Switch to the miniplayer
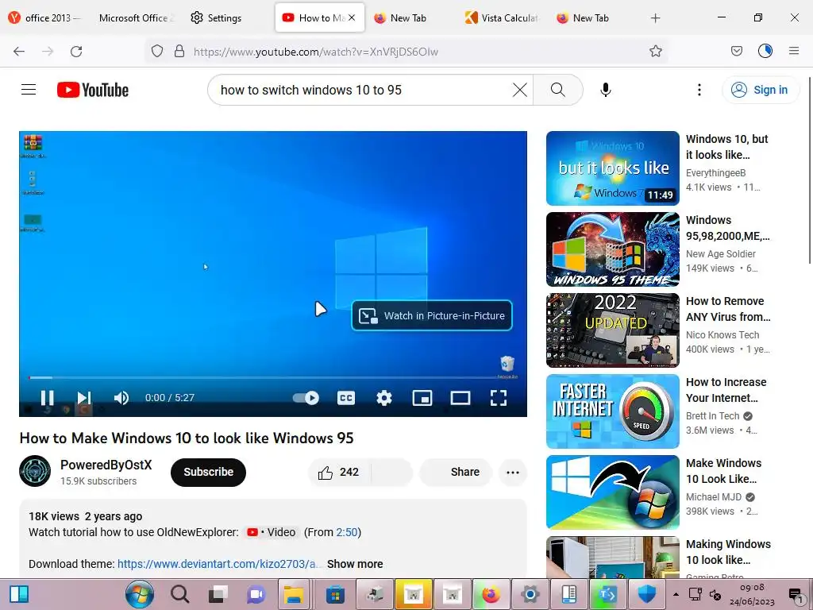This screenshot has width=813, height=610. [x=422, y=398]
